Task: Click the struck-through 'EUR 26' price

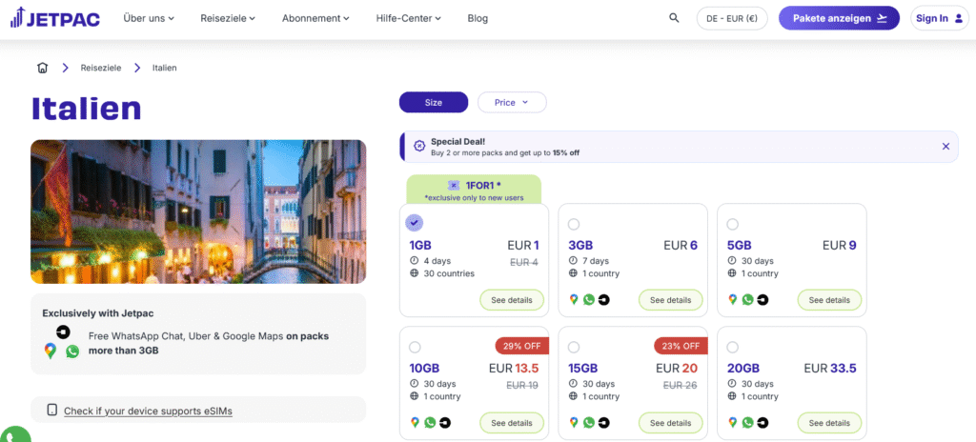Action: click(x=680, y=386)
